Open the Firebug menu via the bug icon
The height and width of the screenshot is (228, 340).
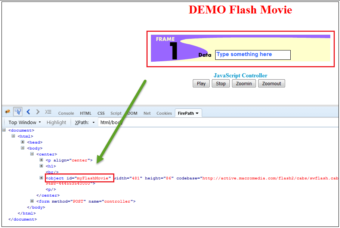click(7, 112)
